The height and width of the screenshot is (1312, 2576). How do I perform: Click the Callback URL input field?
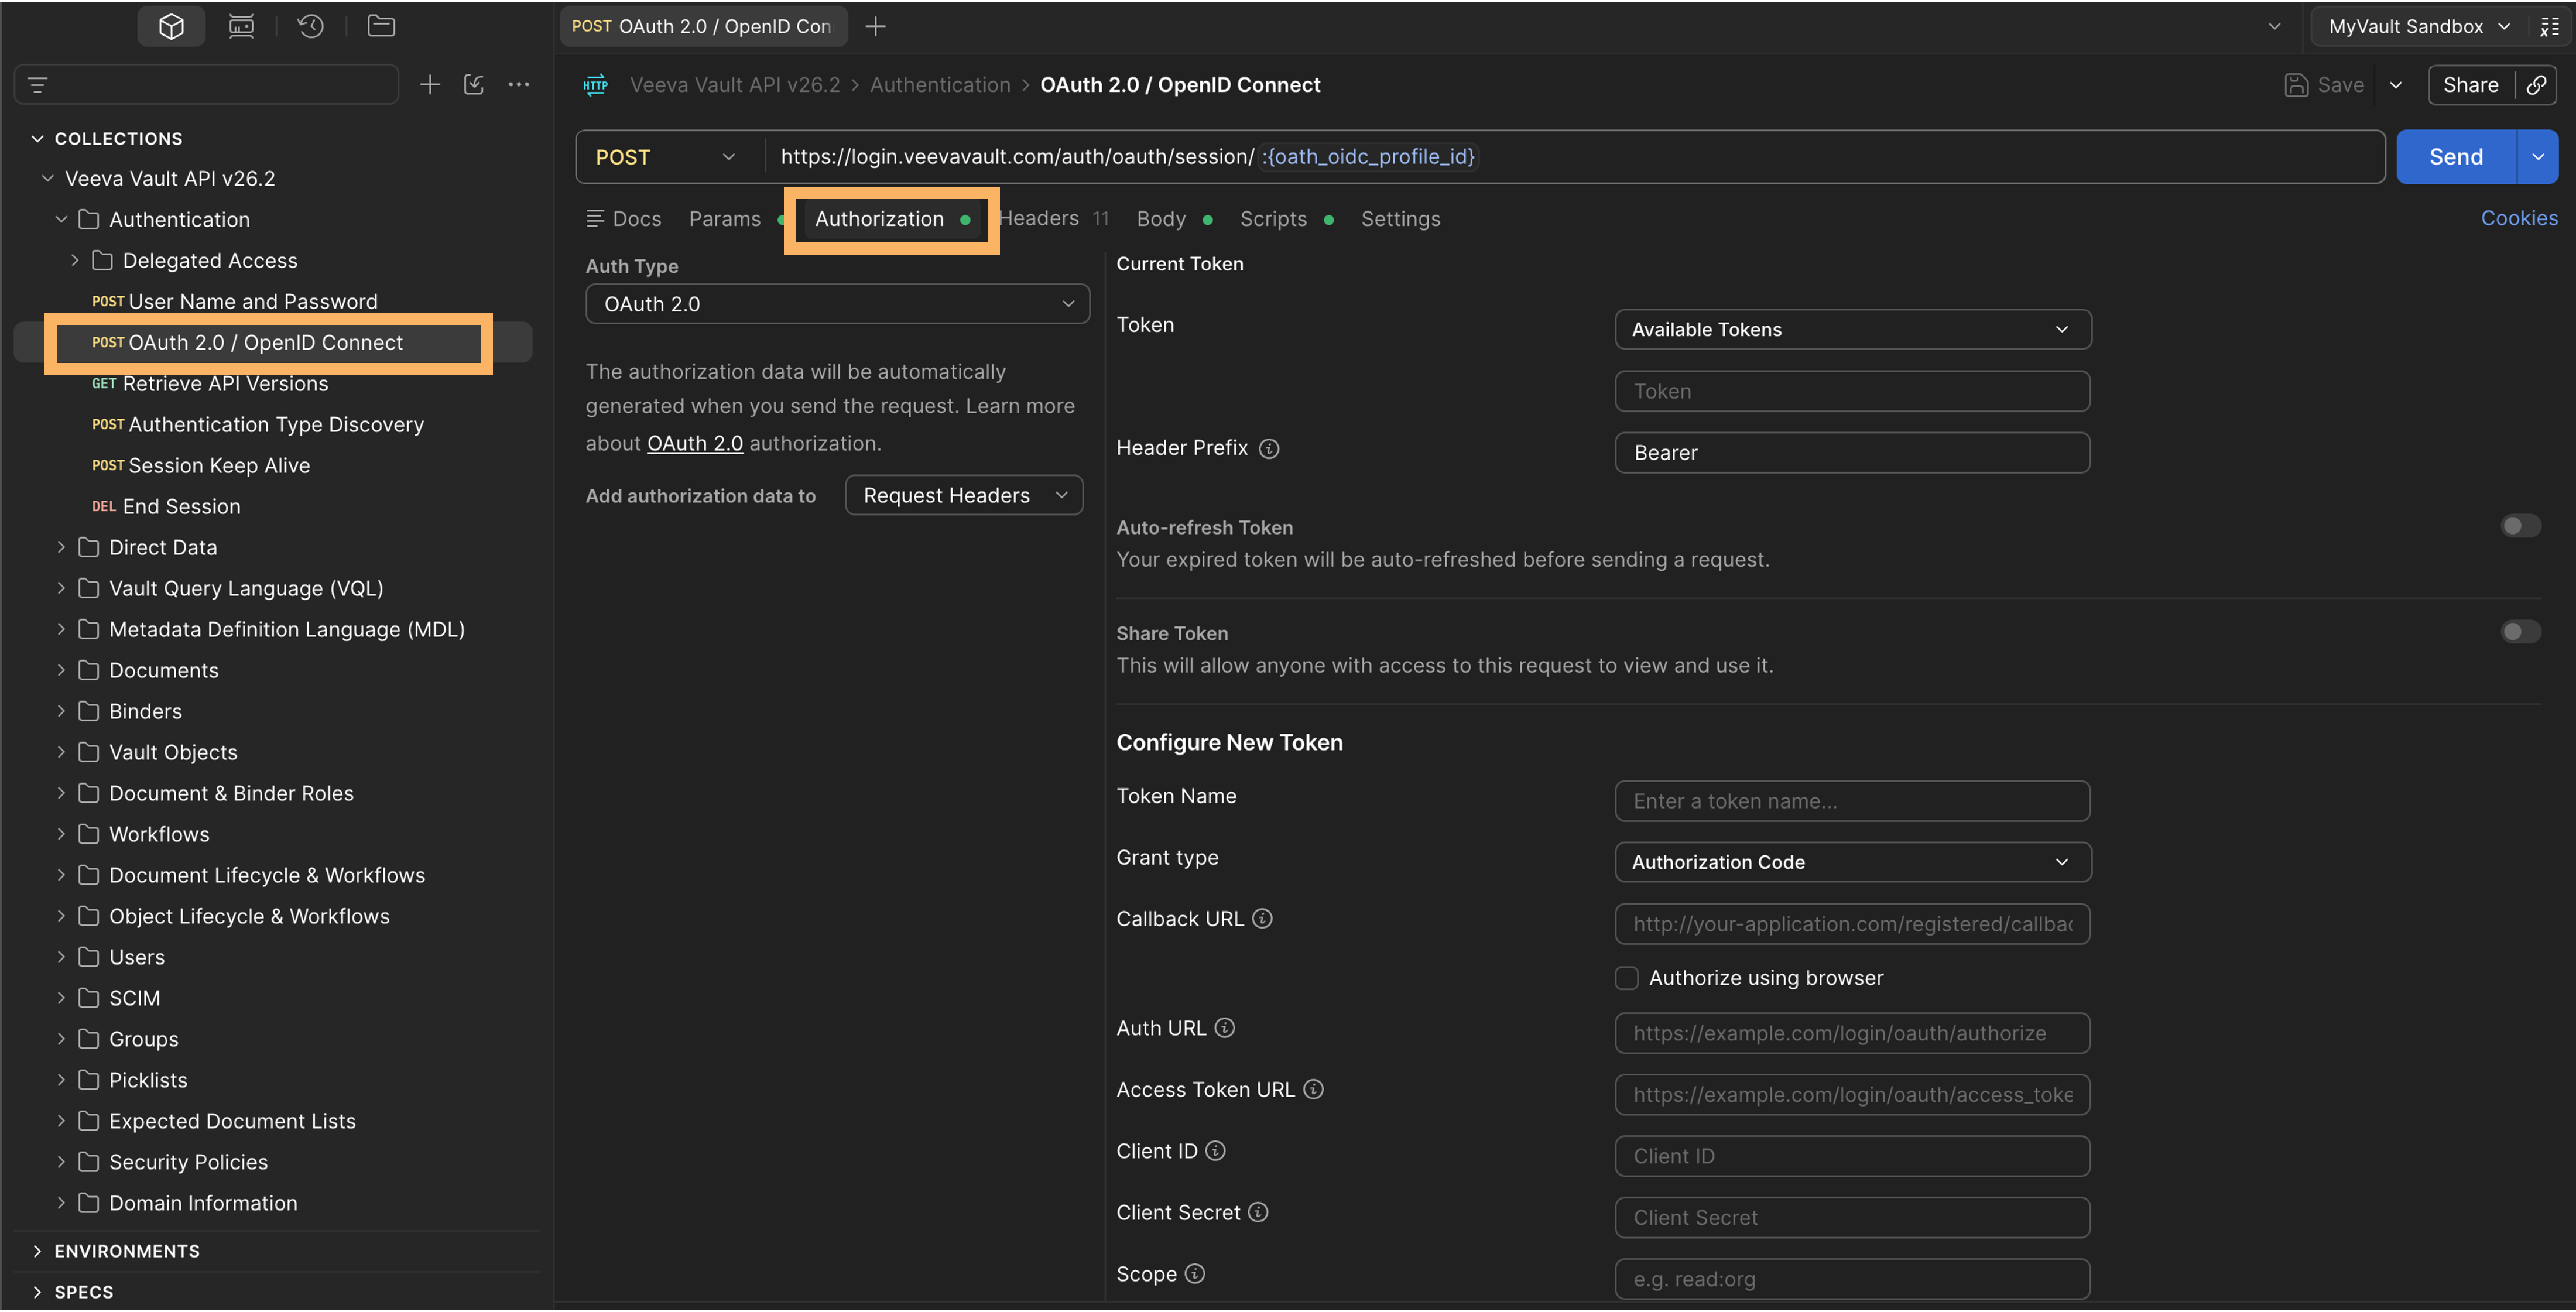point(1852,924)
